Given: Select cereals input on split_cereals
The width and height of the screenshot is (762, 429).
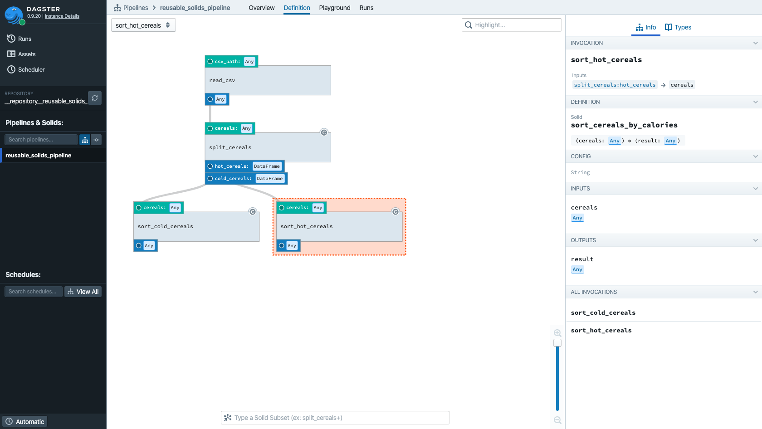Looking at the screenshot, I should point(230,128).
